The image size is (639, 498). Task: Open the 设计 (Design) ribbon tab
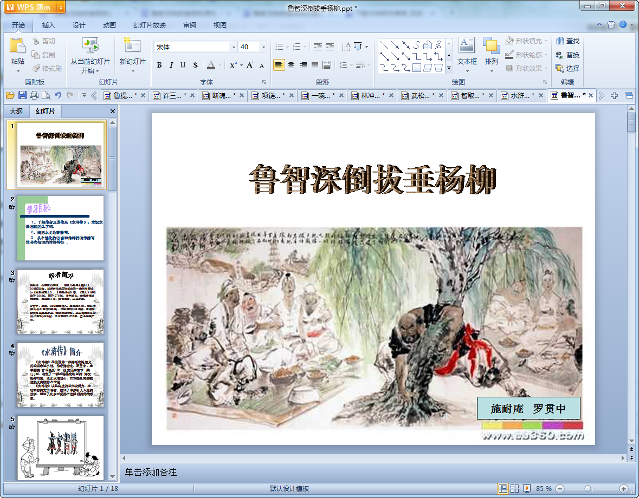(79, 25)
